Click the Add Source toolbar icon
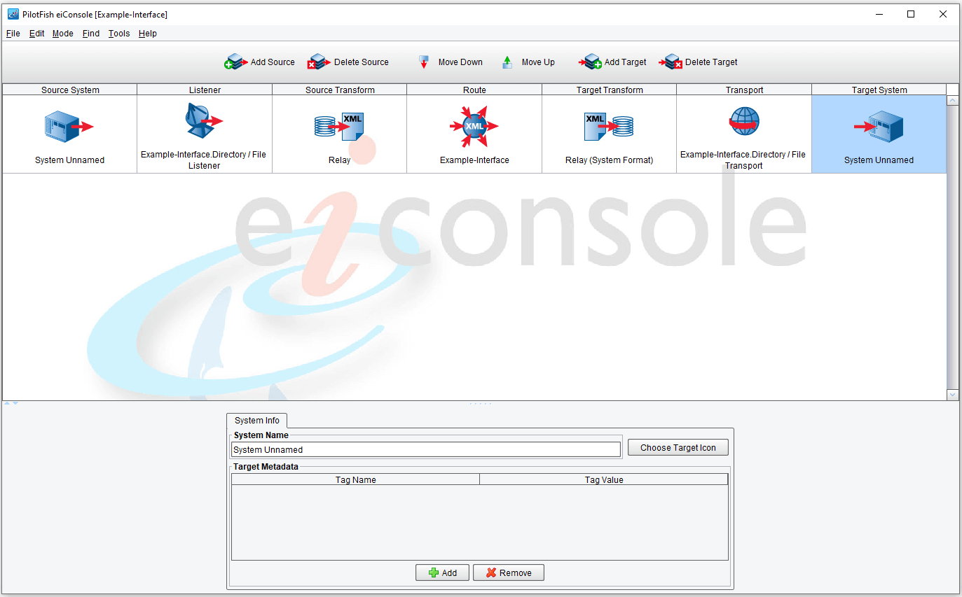 coord(236,62)
